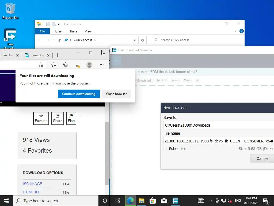274x206 pixels.
Task: Switch to the Home ribbon tab
Action: 58,31
